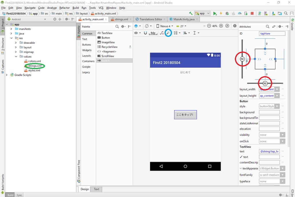
Task: Edit the tapHere ID input field
Action: [x=272, y=33]
